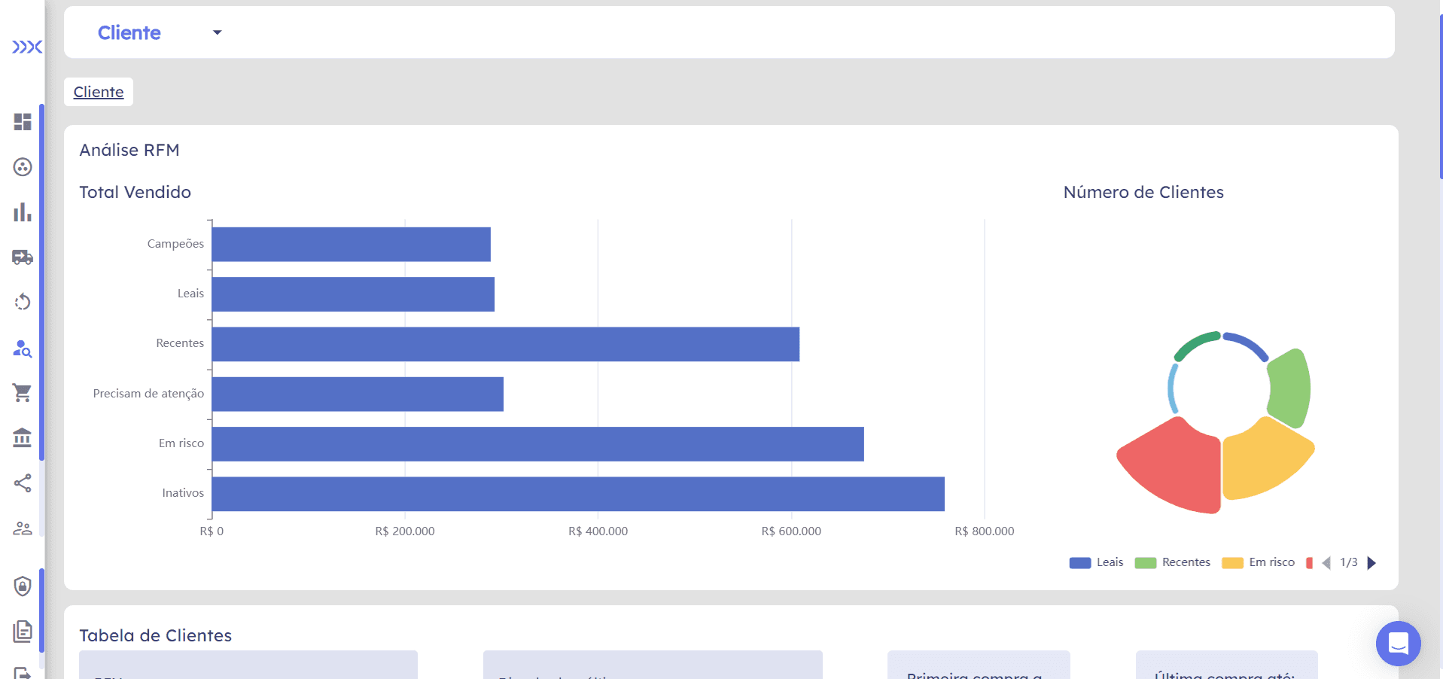
Task: Click the Cliente header title
Action: (129, 32)
